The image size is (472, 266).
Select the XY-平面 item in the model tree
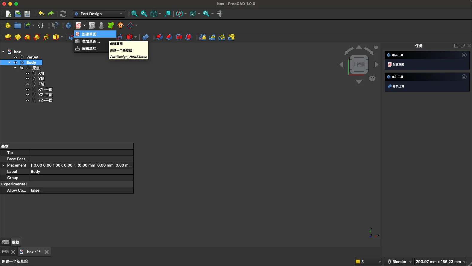tap(45, 89)
